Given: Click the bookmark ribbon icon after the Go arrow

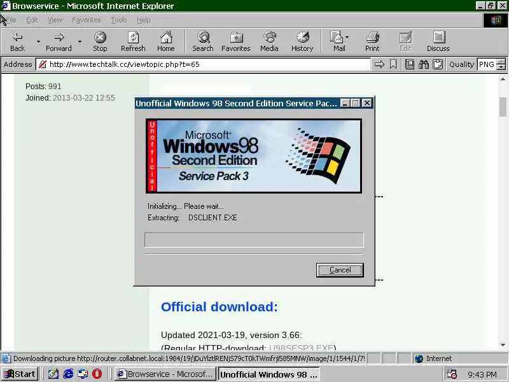Looking at the screenshot, I should (x=393, y=64).
